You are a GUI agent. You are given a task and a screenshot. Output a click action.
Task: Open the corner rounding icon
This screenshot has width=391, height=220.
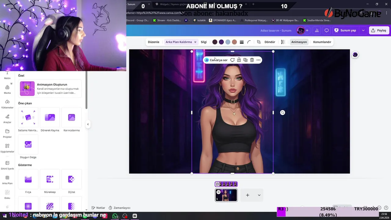249,42
